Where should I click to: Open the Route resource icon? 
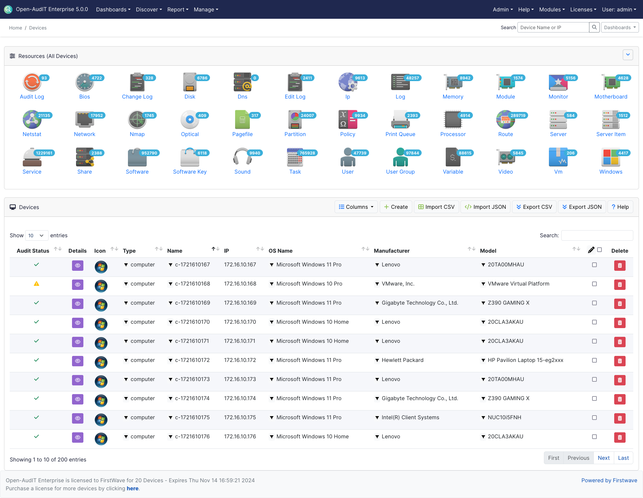(506, 120)
